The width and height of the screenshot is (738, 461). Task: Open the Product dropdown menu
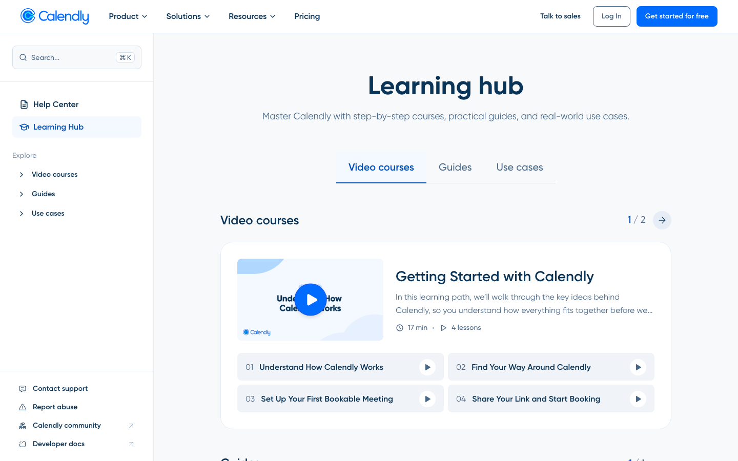[128, 16]
